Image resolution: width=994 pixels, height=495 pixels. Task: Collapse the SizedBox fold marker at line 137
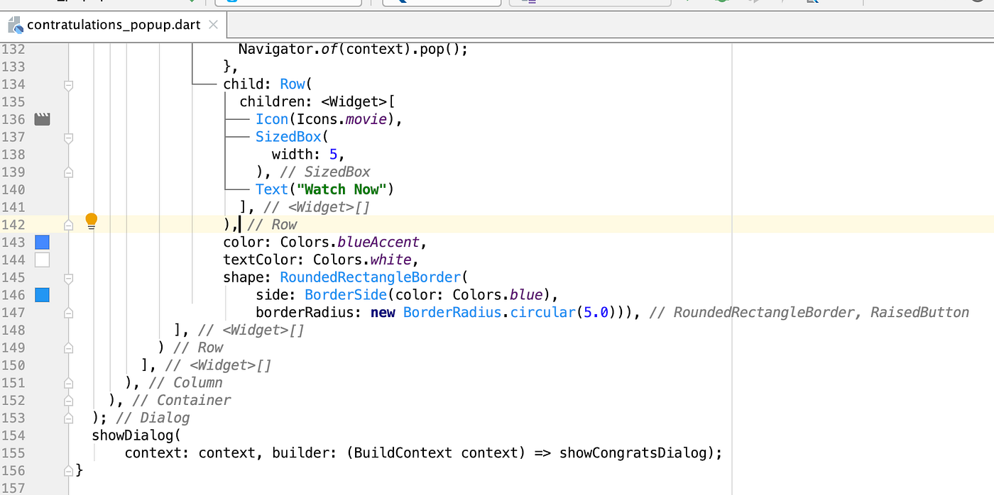click(x=68, y=138)
